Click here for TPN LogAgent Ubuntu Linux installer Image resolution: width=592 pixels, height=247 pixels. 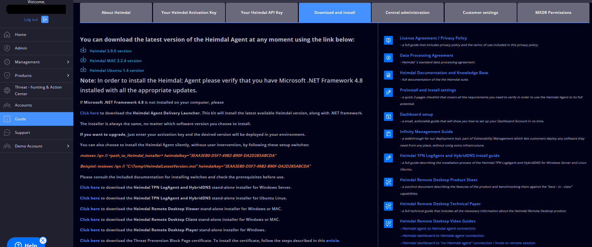coord(90,198)
